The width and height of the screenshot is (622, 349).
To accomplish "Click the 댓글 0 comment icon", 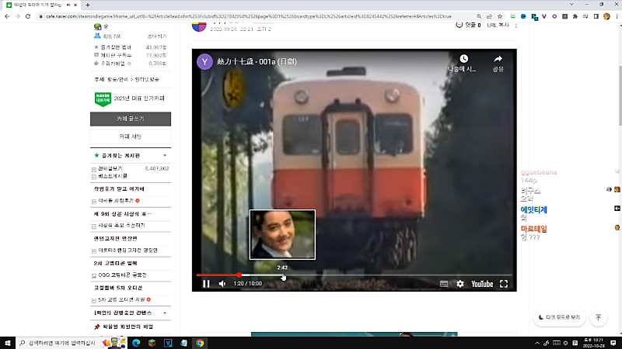I will (460, 25).
